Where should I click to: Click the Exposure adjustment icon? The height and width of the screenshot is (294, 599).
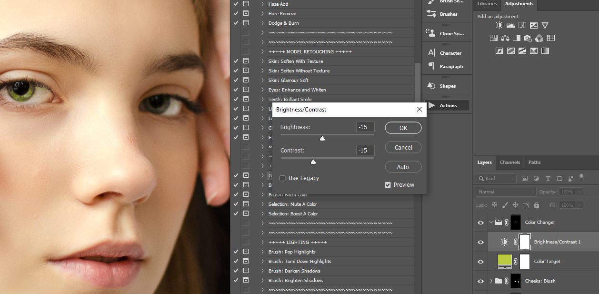(534, 25)
